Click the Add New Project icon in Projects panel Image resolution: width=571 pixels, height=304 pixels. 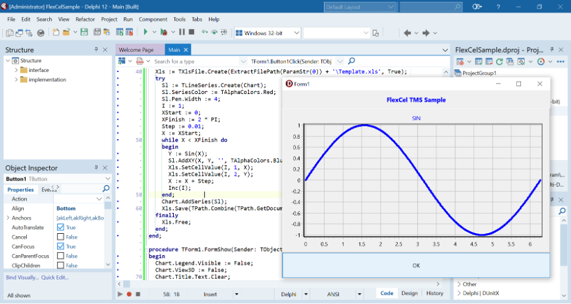479,62
